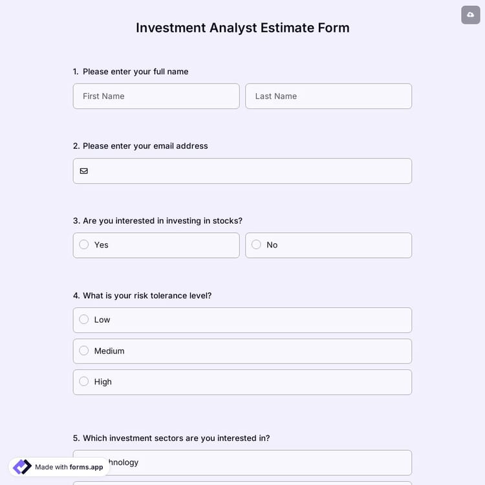This screenshot has height=485, width=485.
Task: Click the 'Please enter your full name' label
Action: pyautogui.click(x=135, y=72)
